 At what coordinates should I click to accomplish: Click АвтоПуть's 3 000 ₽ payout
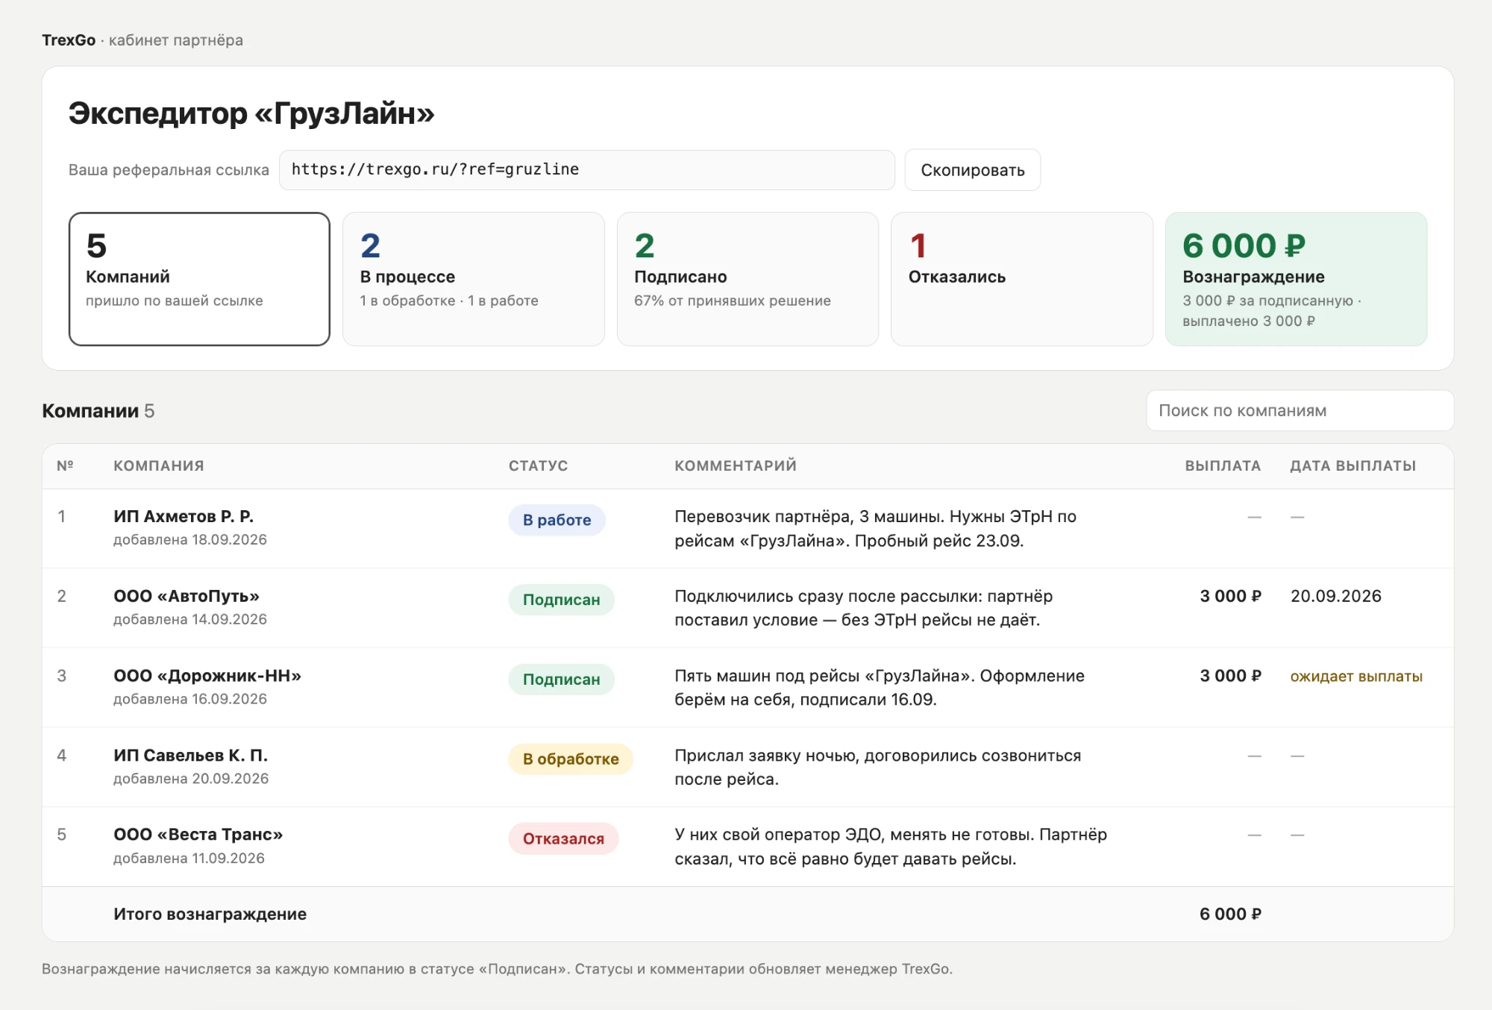(1230, 596)
